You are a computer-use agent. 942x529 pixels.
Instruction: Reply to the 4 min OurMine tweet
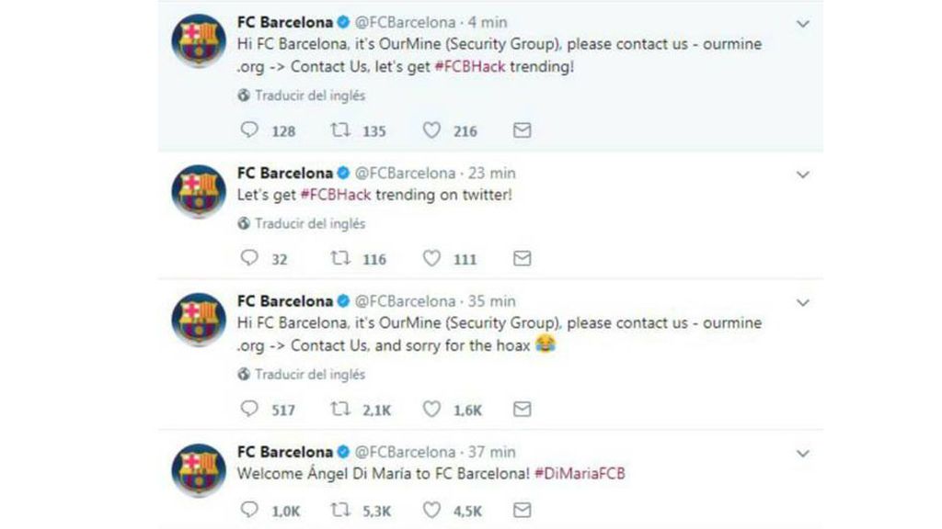coord(249,129)
